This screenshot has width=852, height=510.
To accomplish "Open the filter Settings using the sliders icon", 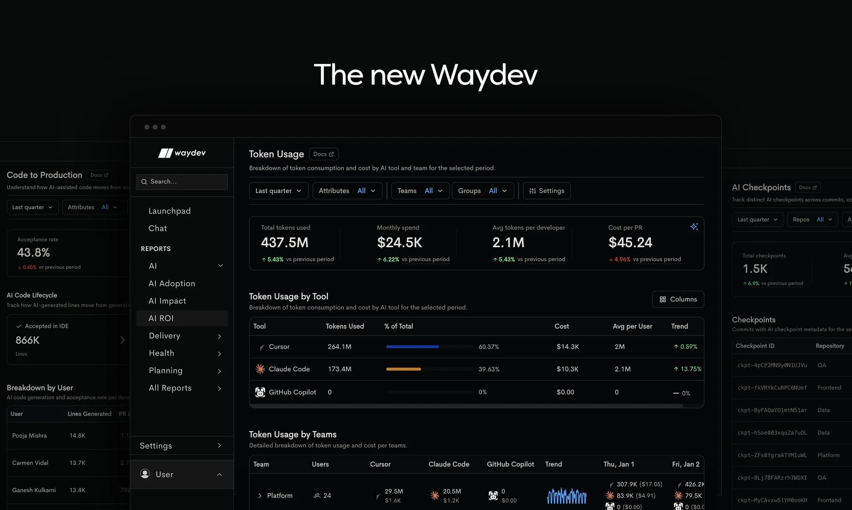I will point(546,190).
